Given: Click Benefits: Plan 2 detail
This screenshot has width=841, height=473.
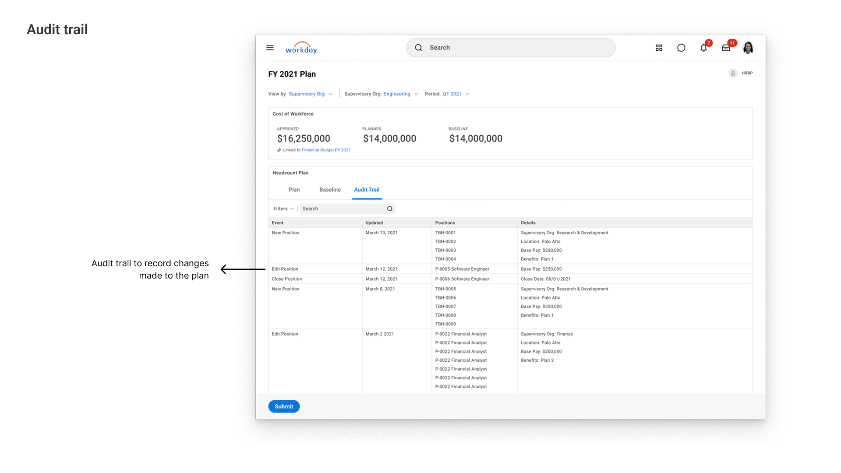Looking at the screenshot, I should tap(537, 360).
